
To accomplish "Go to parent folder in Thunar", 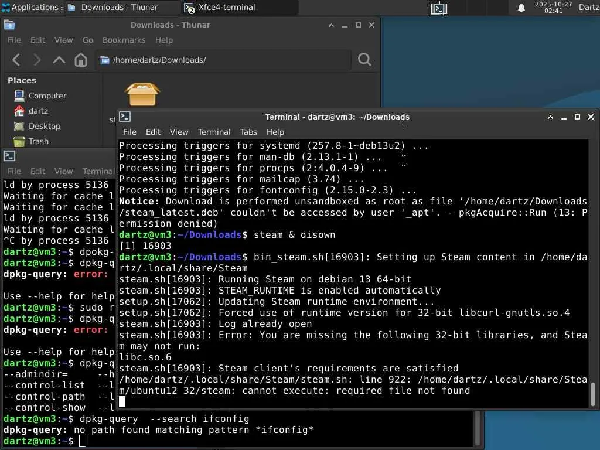I will [59, 60].
